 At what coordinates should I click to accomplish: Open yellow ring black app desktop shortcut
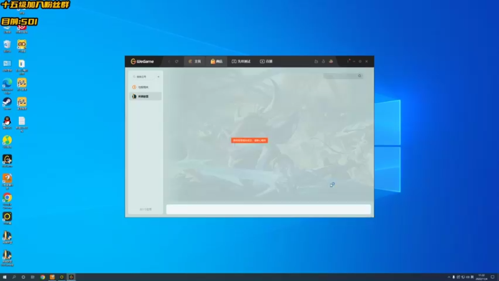(7, 219)
